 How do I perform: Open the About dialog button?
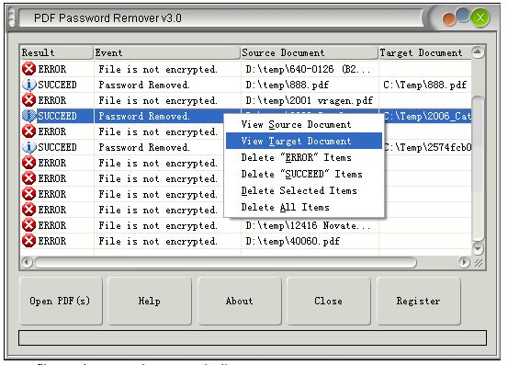coord(239,302)
